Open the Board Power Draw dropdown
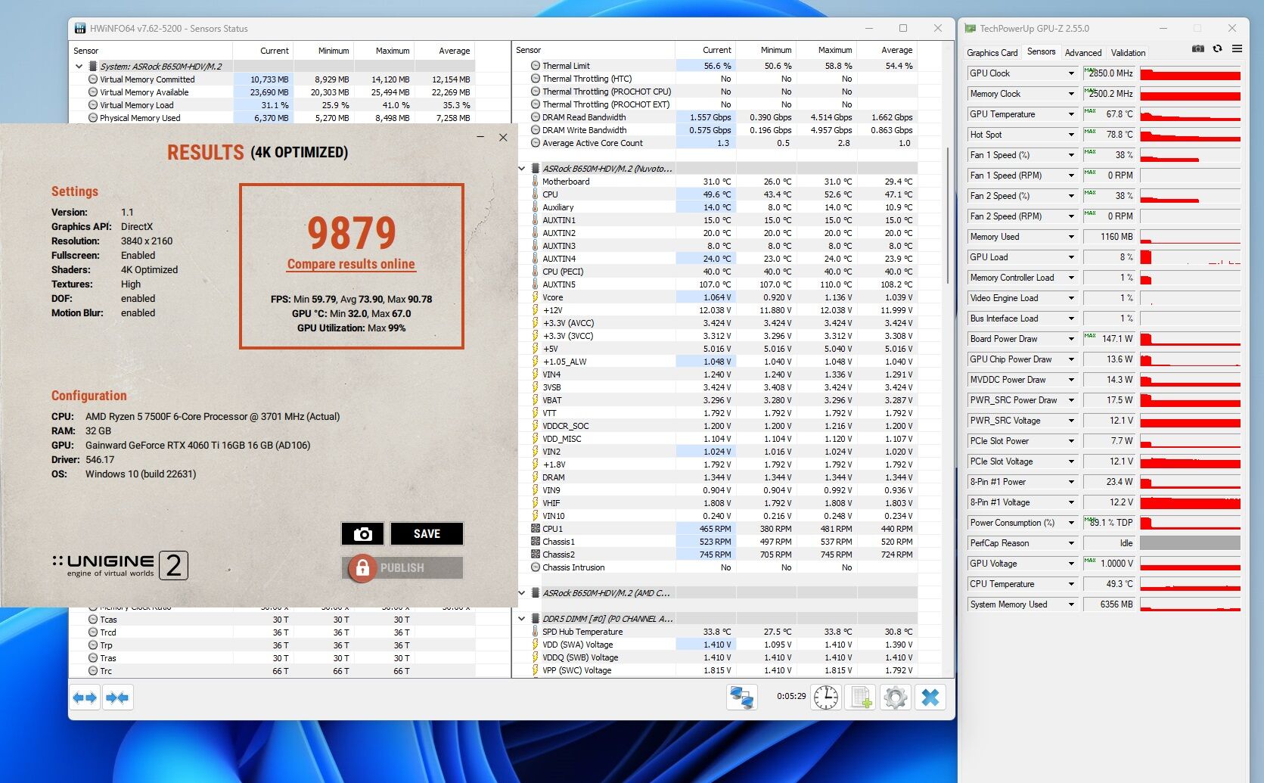Image resolution: width=1264 pixels, height=783 pixels. click(1071, 339)
